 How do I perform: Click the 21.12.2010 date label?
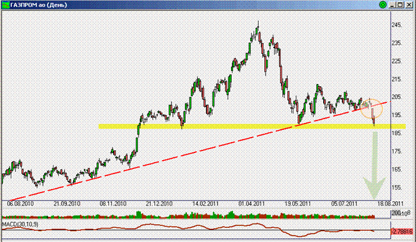pyautogui.click(x=159, y=204)
